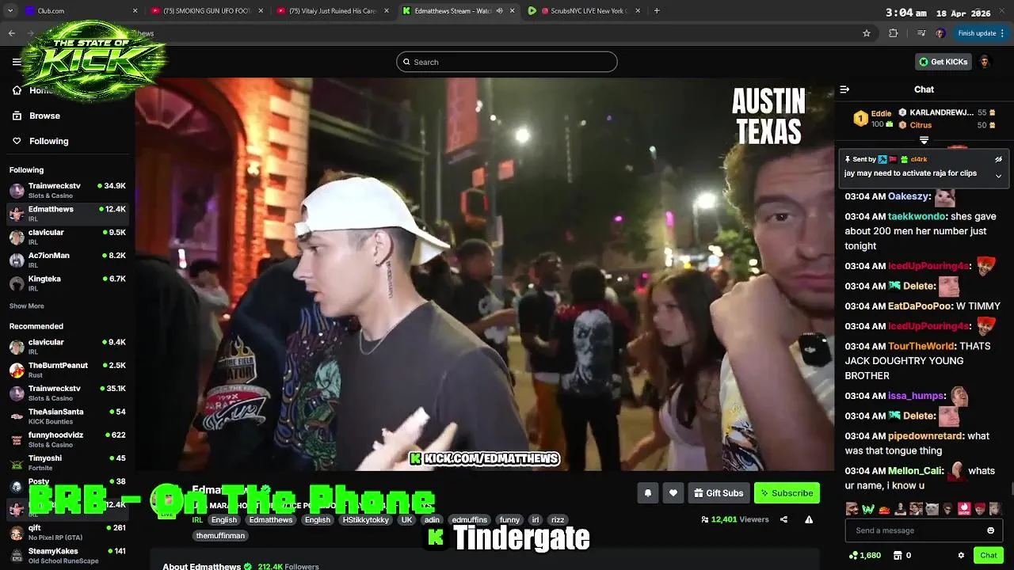1014x570 pixels.
Task: Open Kingteka channel in sidebar
Action: coord(67,283)
